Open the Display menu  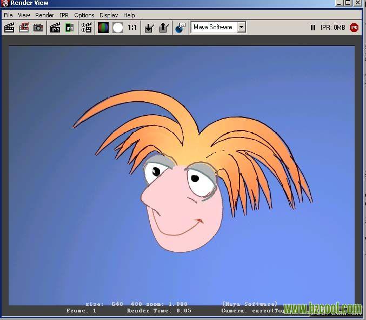tap(109, 15)
